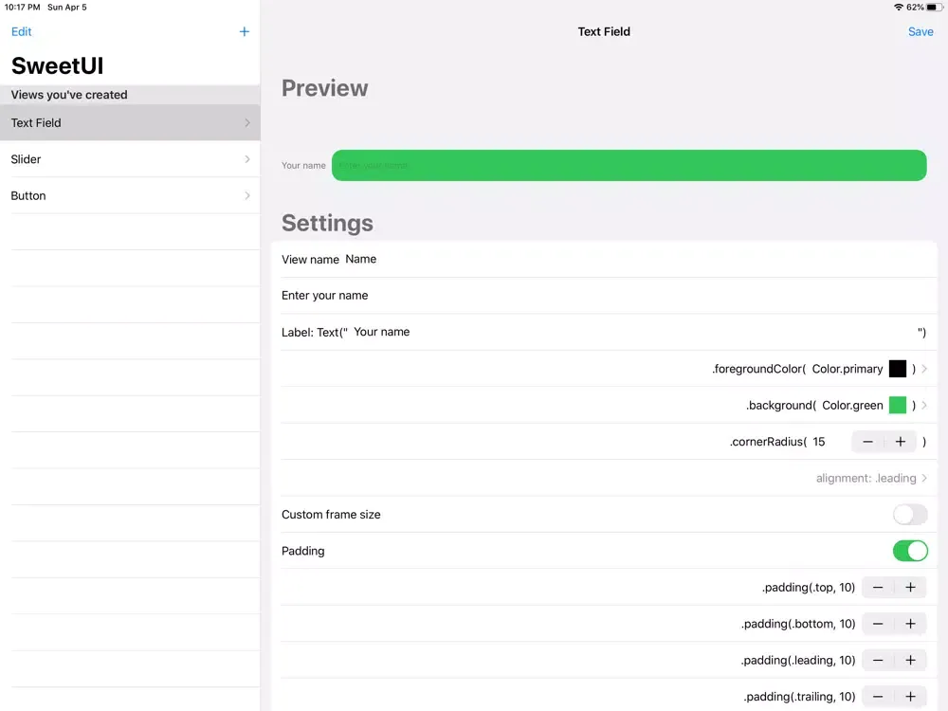The image size is (948, 711).
Task: Increase bottom padding with plus
Action: [x=910, y=624]
